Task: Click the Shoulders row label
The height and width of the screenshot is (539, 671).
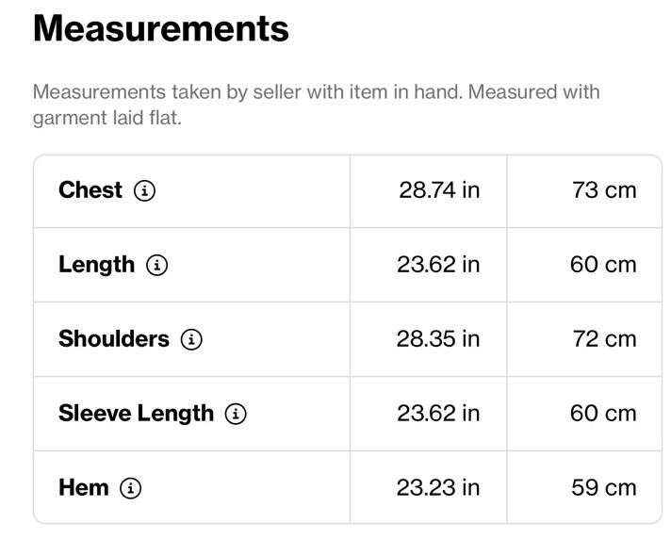Action: [114, 339]
